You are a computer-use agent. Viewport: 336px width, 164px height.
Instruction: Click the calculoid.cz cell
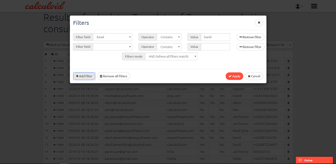point(176,124)
